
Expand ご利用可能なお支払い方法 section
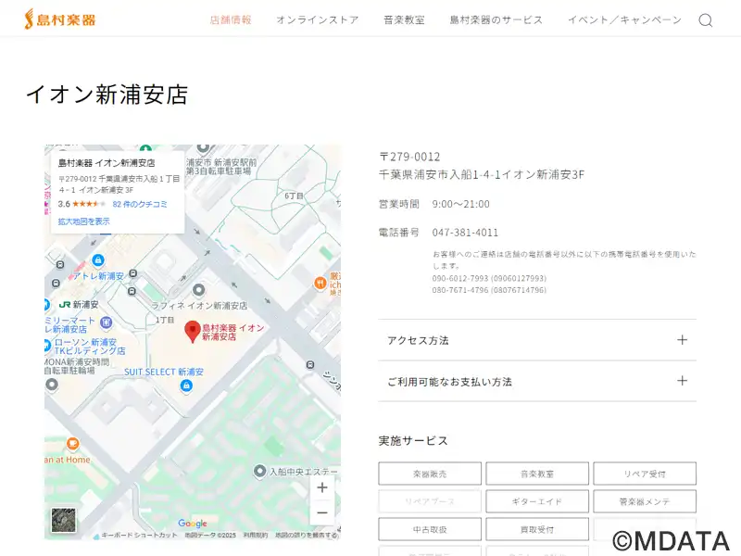coord(537,381)
